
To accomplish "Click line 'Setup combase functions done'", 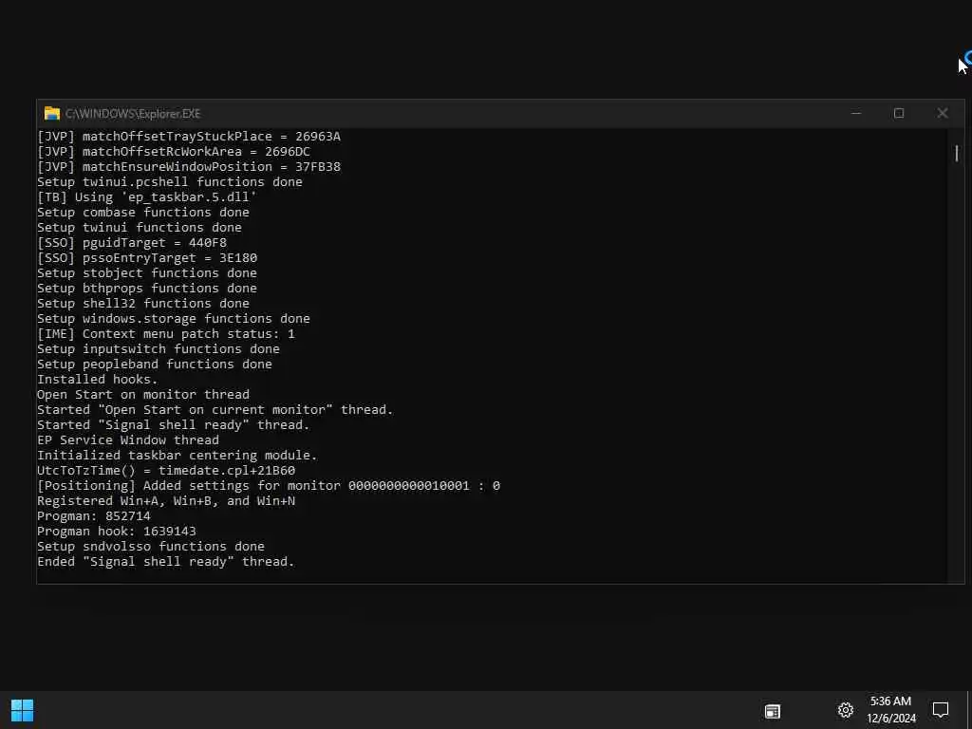I will (x=143, y=212).
